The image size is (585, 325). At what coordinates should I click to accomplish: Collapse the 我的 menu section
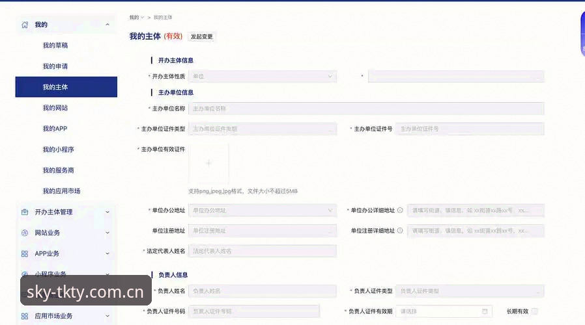pos(107,25)
